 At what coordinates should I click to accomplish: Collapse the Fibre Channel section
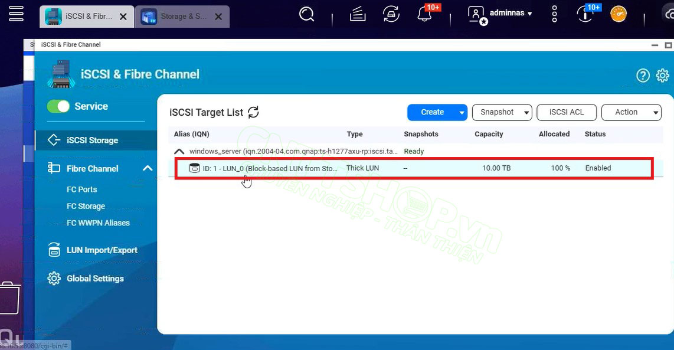pos(148,169)
